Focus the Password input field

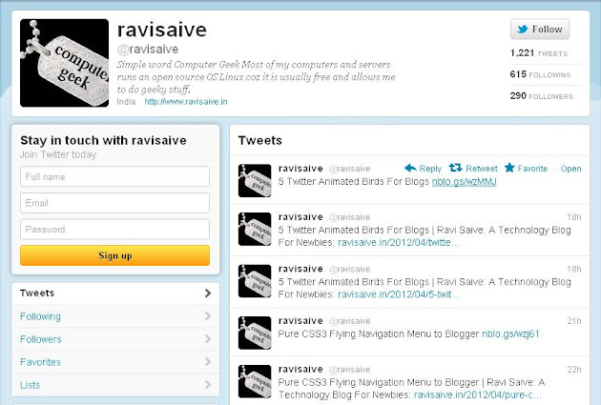pos(115,230)
